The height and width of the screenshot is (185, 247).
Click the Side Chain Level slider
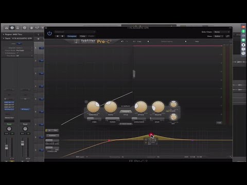52,140
